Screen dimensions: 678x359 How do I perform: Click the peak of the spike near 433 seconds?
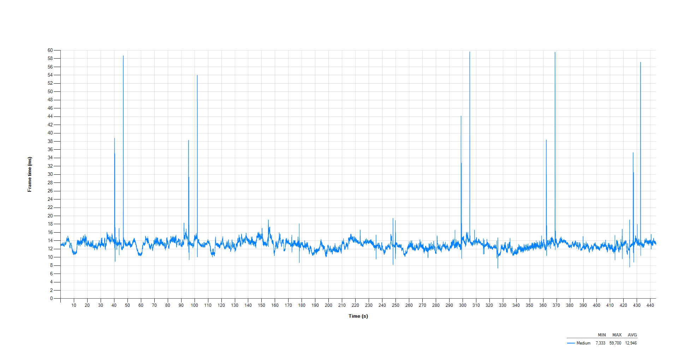click(641, 62)
